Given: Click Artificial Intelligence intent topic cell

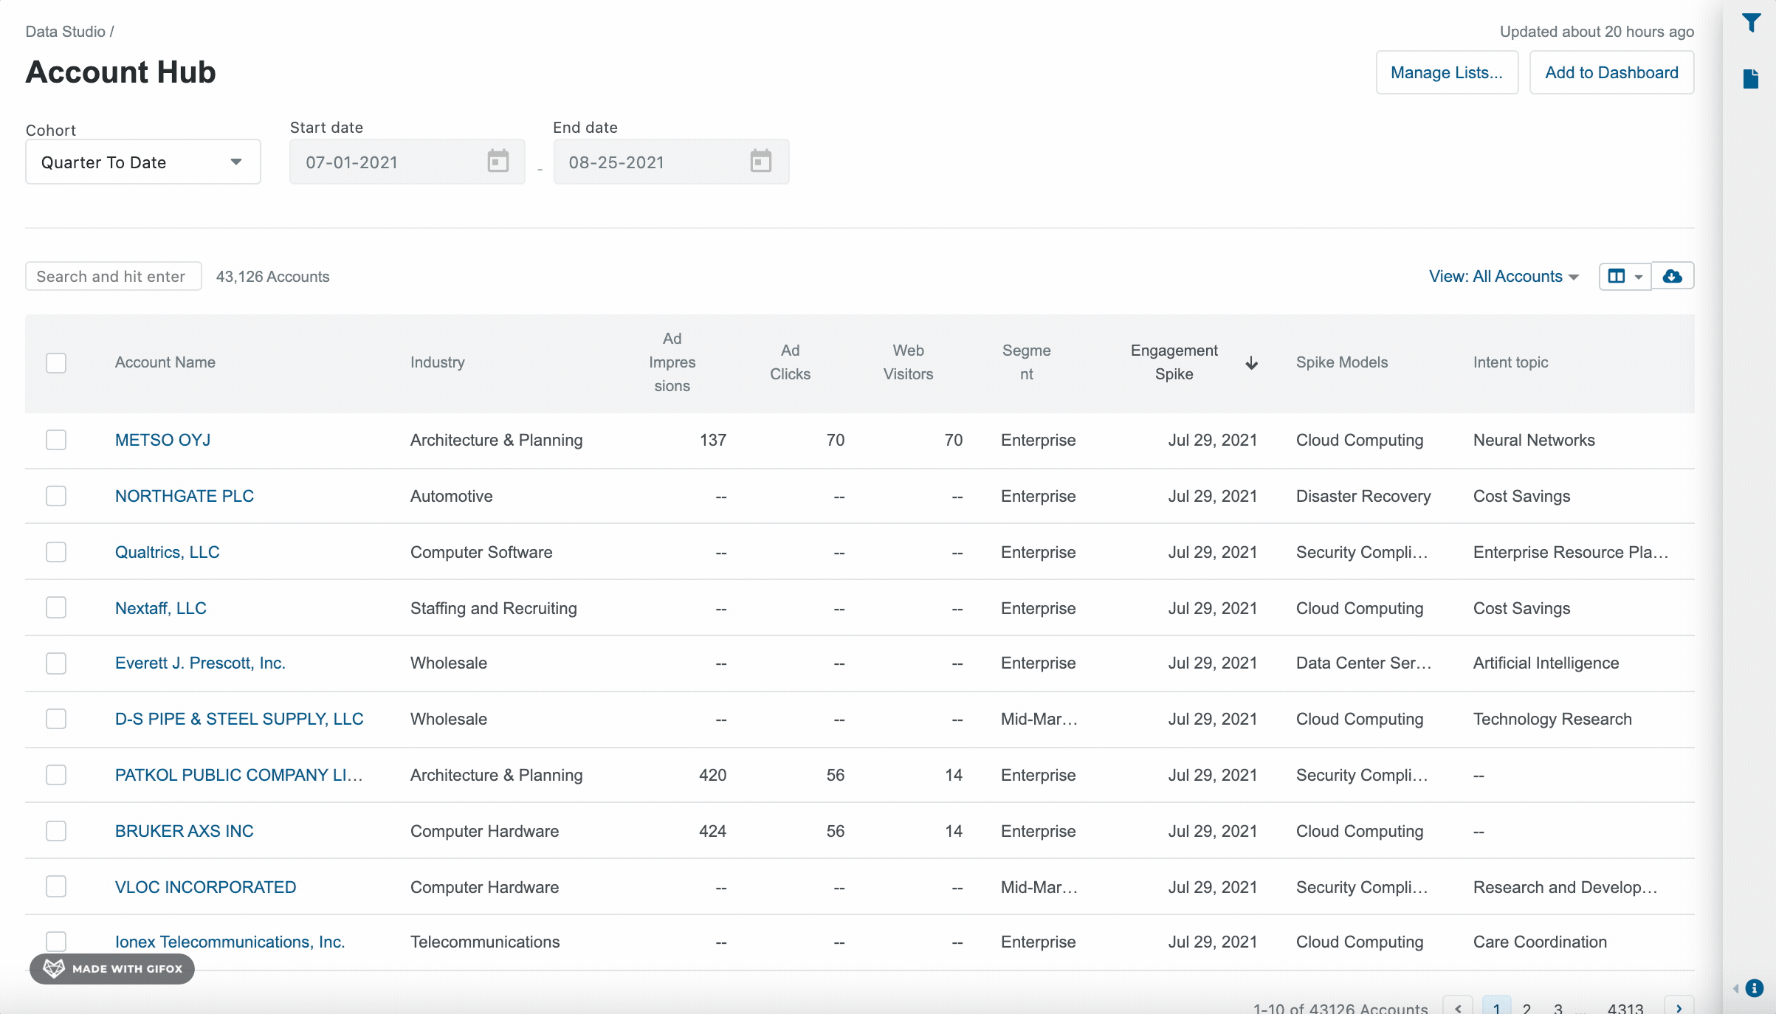Looking at the screenshot, I should pos(1546,663).
